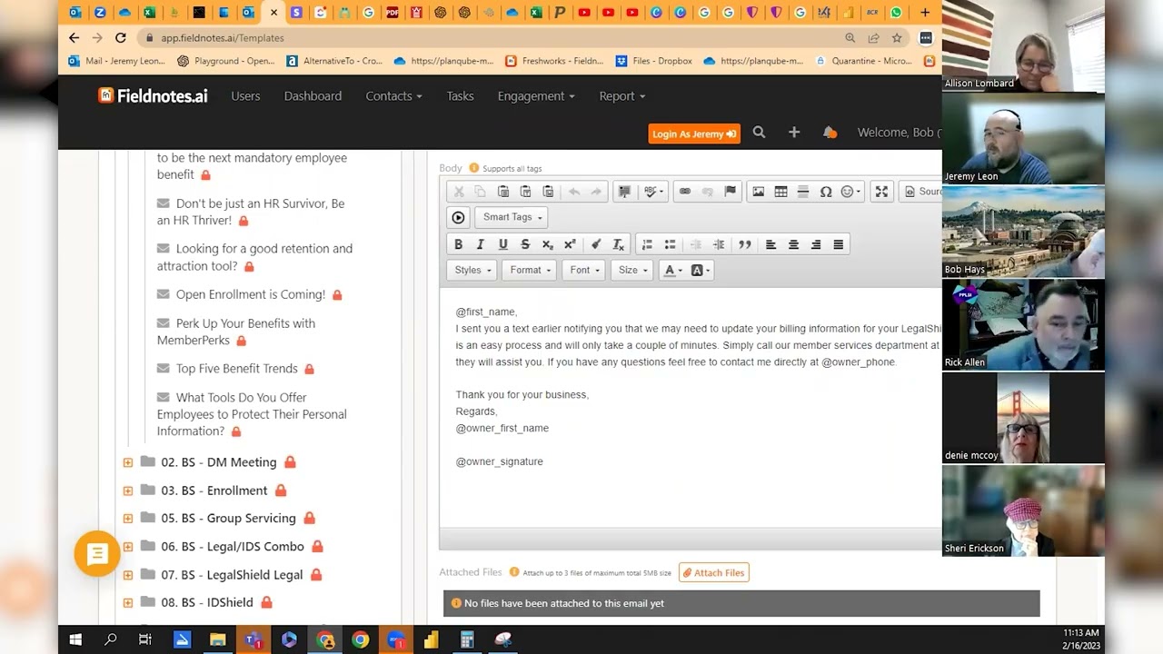Open the Report menu
Viewport: 1163px width, 654px height.
click(x=622, y=96)
